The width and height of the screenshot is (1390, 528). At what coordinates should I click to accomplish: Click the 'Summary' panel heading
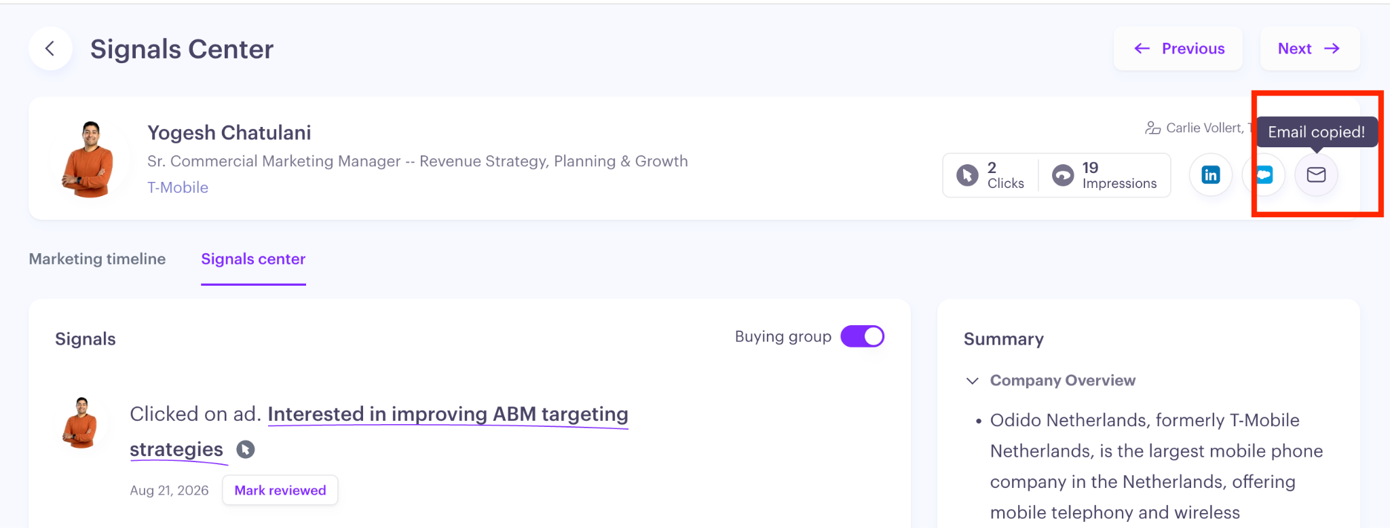tap(1004, 339)
